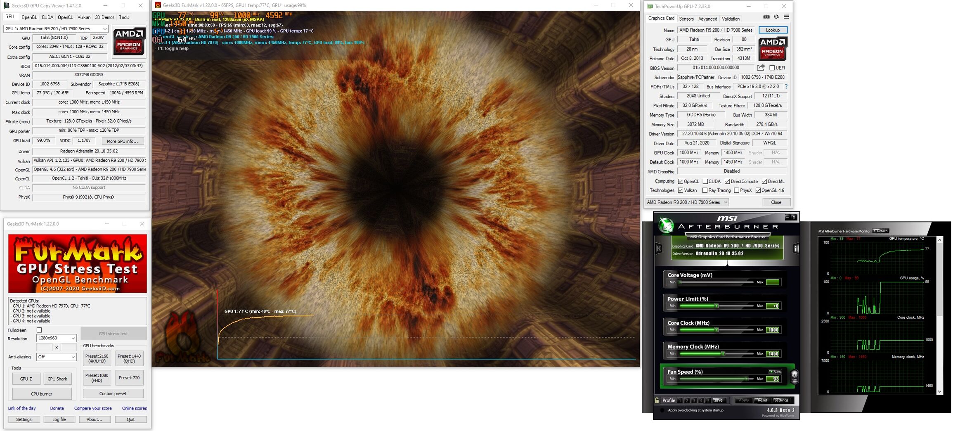Switch to the Sensors tab in GPU-Z
The image size is (953, 431).
point(686,19)
